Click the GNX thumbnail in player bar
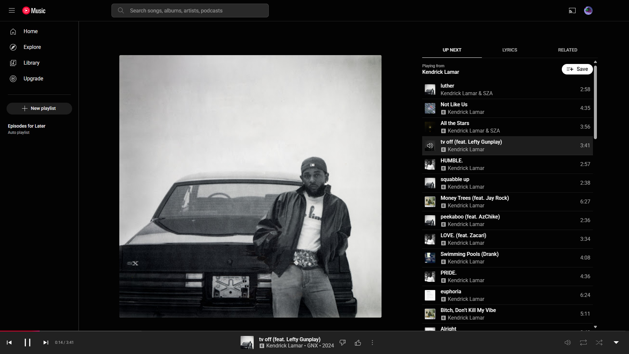This screenshot has width=629, height=354. point(247,343)
